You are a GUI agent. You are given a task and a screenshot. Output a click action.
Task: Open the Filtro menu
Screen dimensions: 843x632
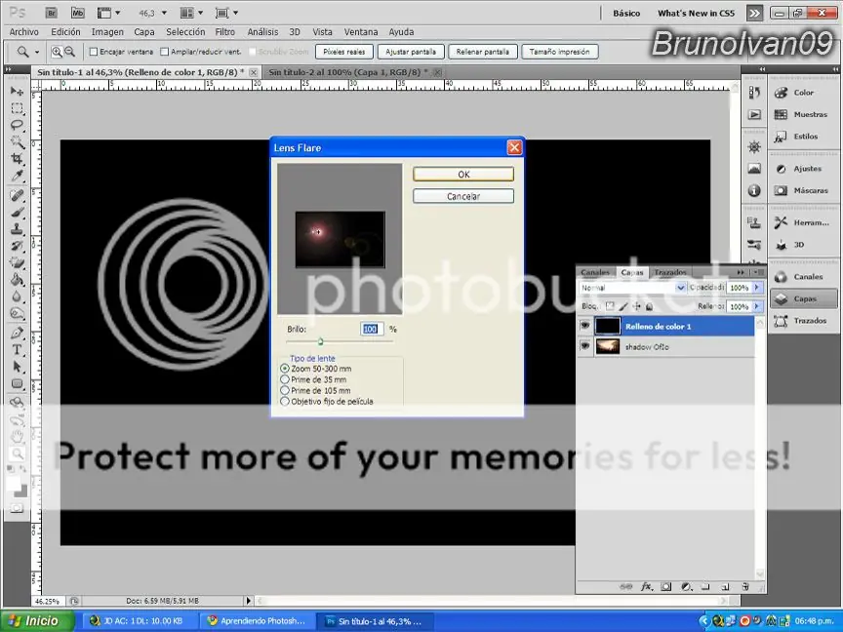[x=224, y=32]
